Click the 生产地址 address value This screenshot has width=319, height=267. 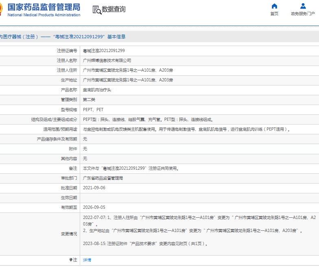pos(128,80)
